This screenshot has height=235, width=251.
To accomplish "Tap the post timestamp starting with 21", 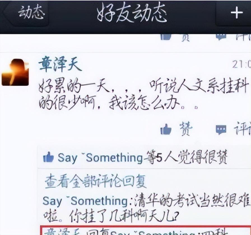I will [x=241, y=64].
